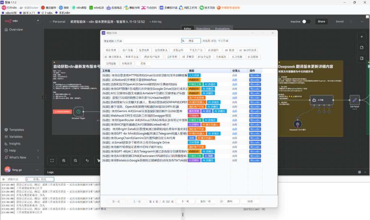Open Templates in the left sidebar
The width and height of the screenshot is (370, 220).
pos(16,130)
